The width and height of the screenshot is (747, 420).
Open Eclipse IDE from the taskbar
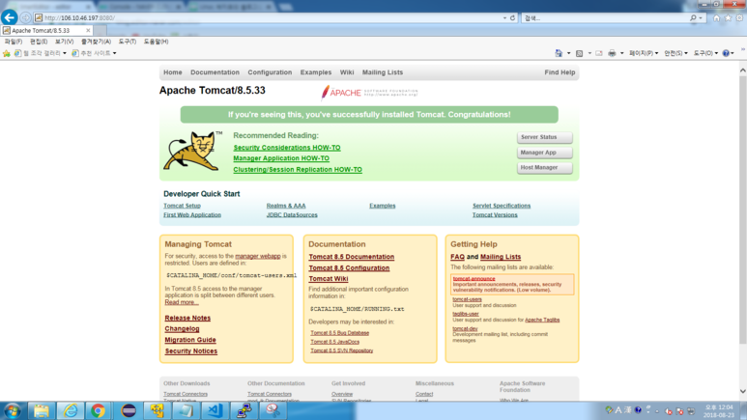[129, 410]
